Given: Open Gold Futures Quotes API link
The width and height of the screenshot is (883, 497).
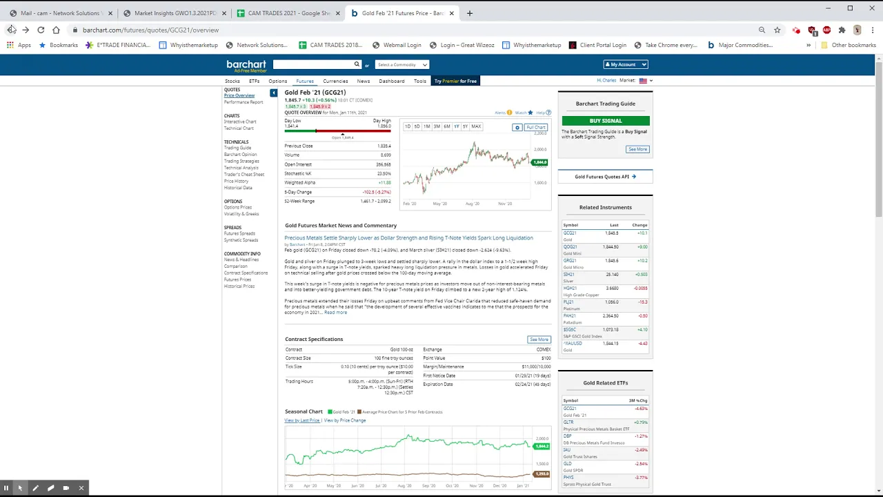Looking at the screenshot, I should (605, 177).
